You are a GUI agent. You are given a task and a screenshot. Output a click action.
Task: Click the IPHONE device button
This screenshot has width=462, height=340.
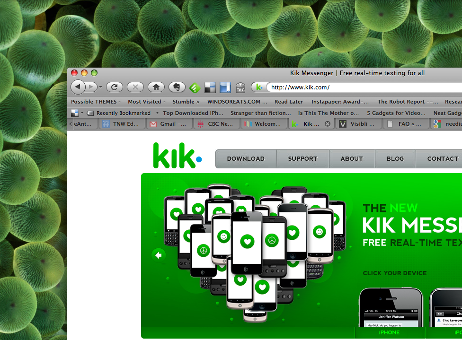click(390, 332)
